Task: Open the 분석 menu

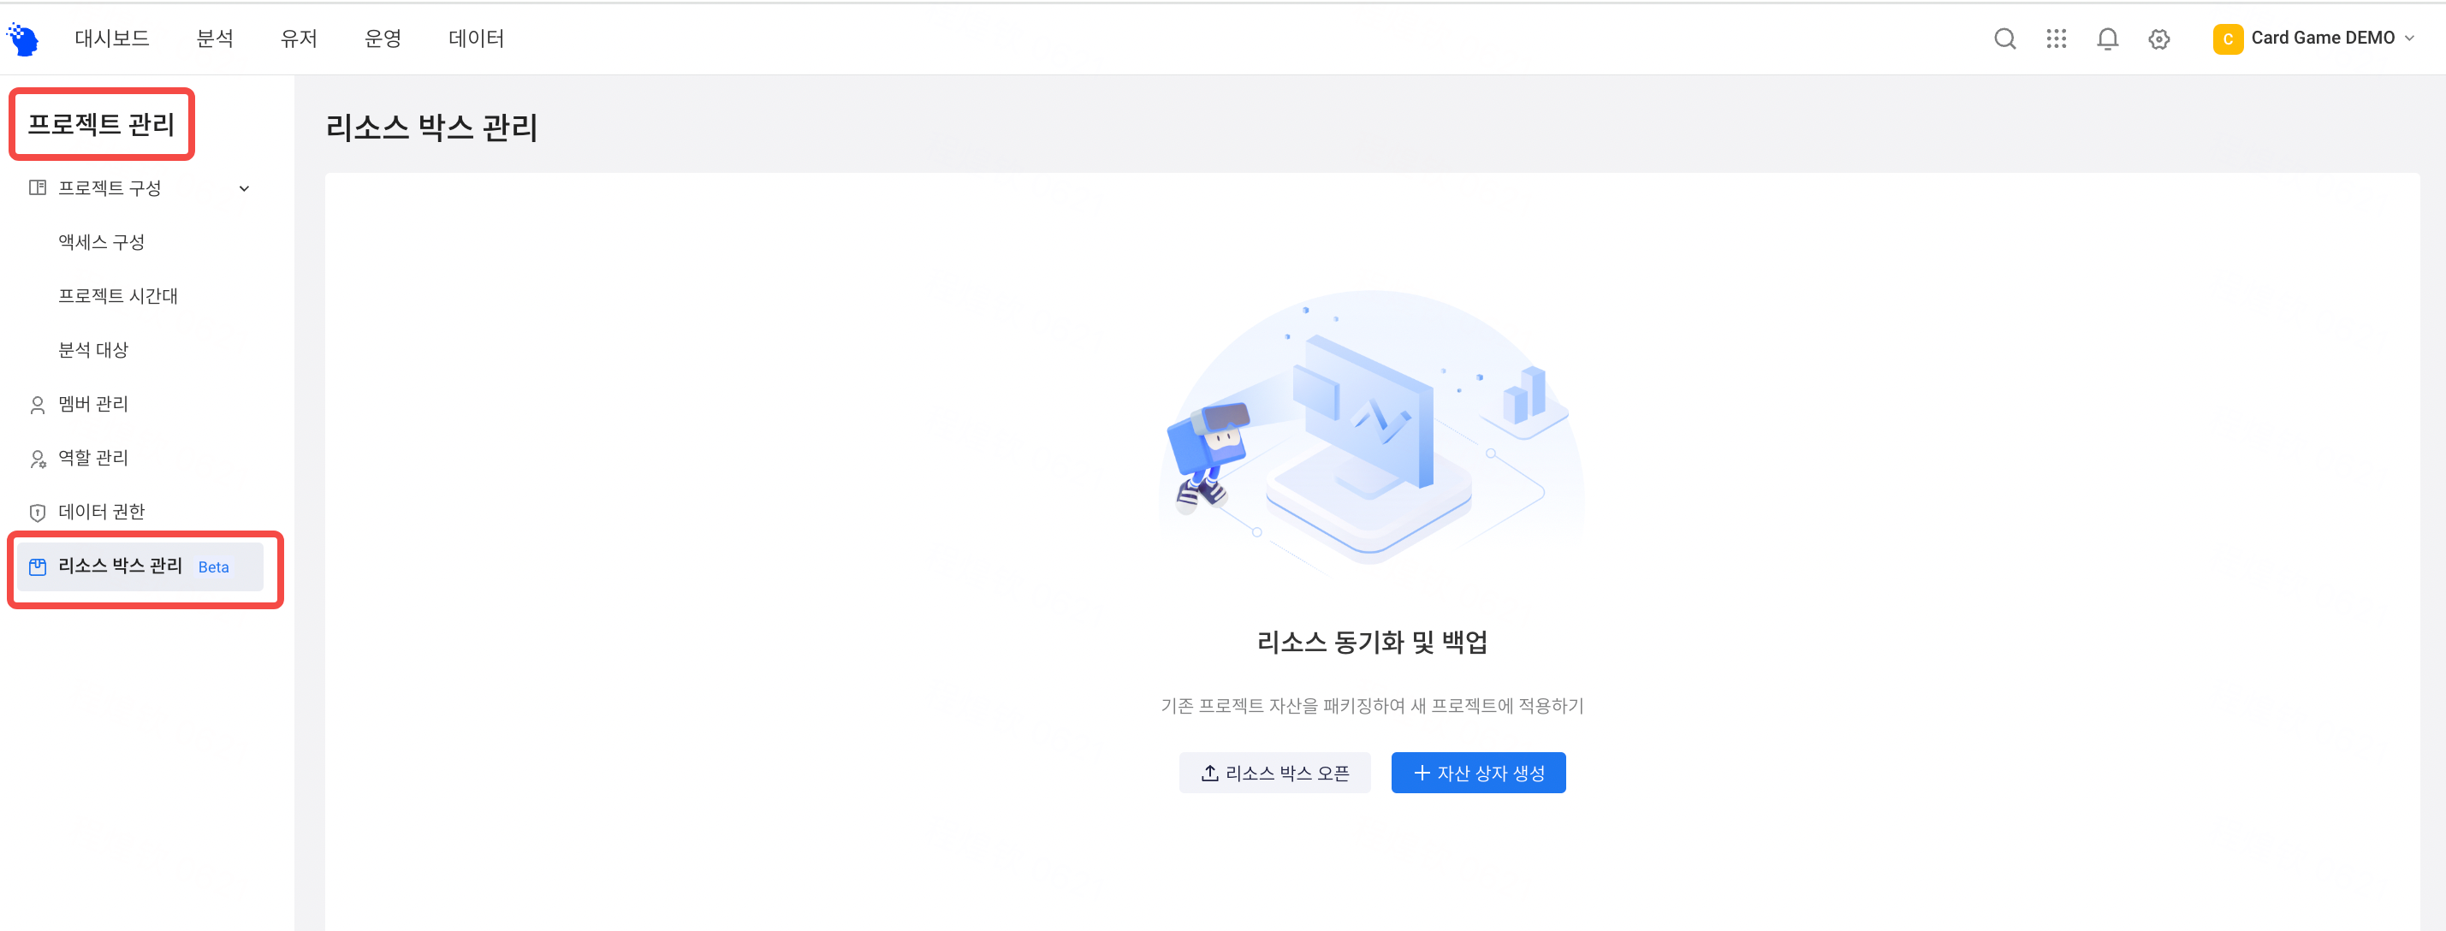Action: tap(215, 39)
